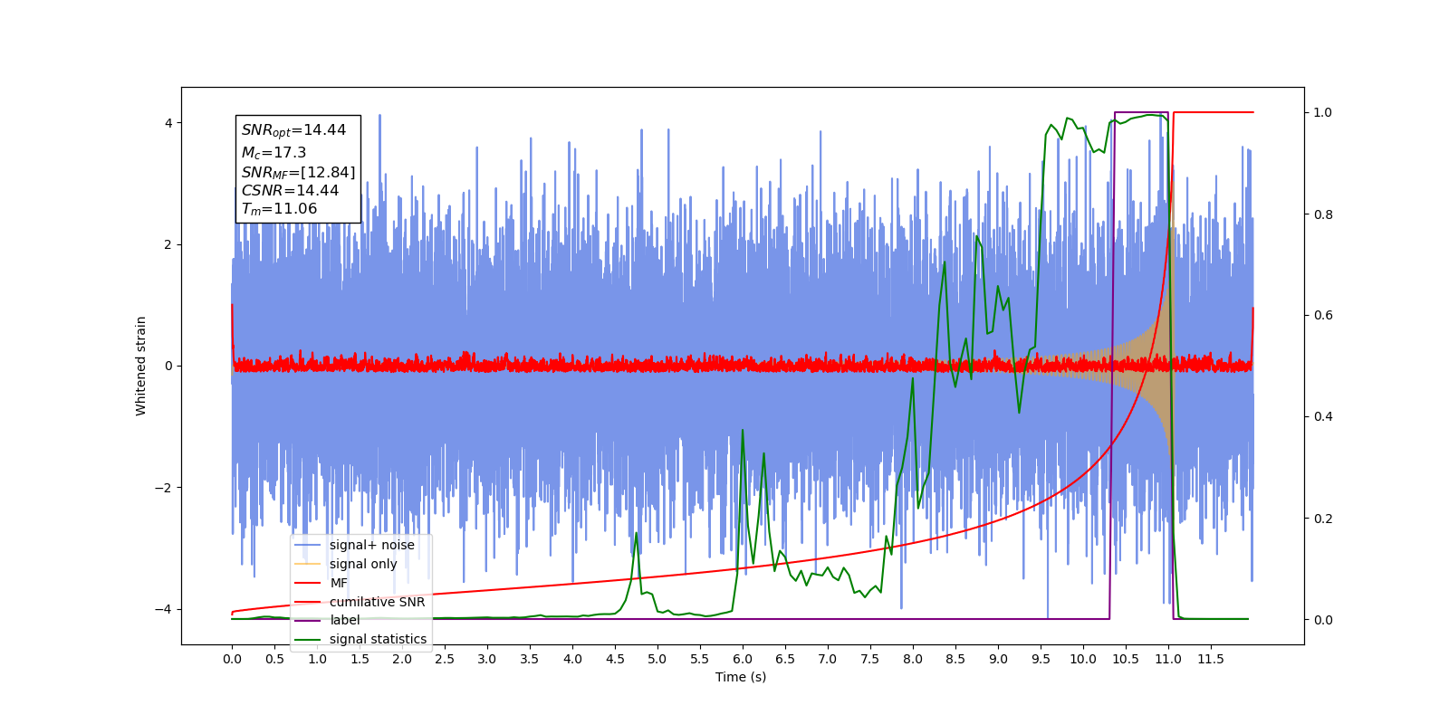Click the 0.4 tick on right axis
This screenshot has width=1449, height=724.
[x=1323, y=417]
